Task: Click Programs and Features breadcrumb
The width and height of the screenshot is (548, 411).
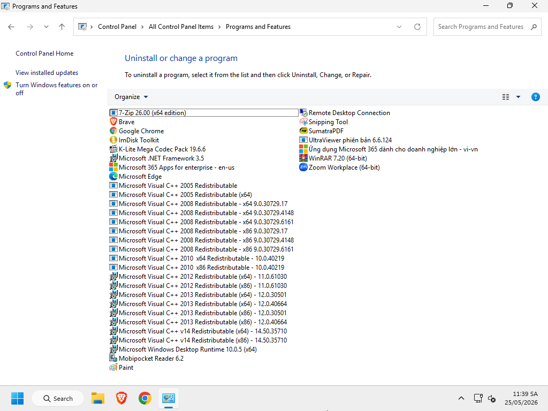Action: coord(258,27)
